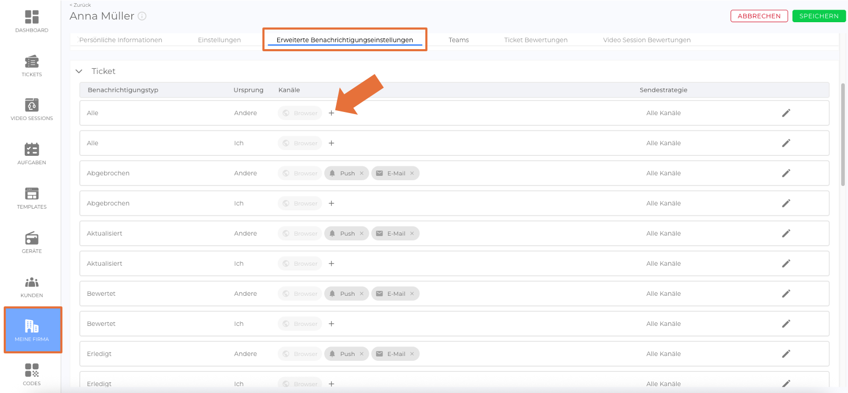Open Aufgaben in the sidebar

tap(32, 154)
